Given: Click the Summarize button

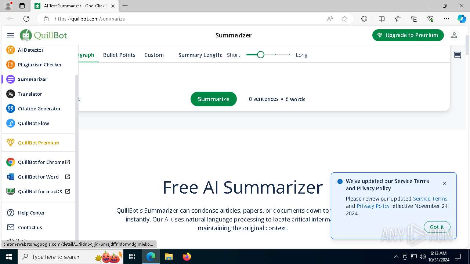Looking at the screenshot, I should (214, 99).
